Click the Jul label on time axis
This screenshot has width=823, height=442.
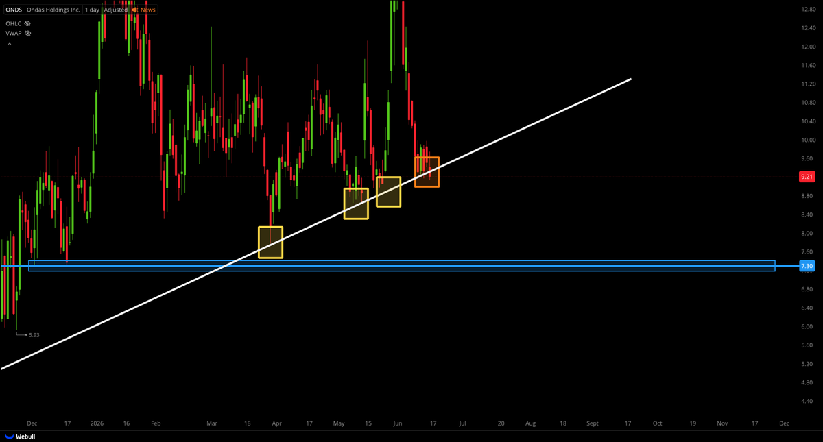(x=462, y=423)
